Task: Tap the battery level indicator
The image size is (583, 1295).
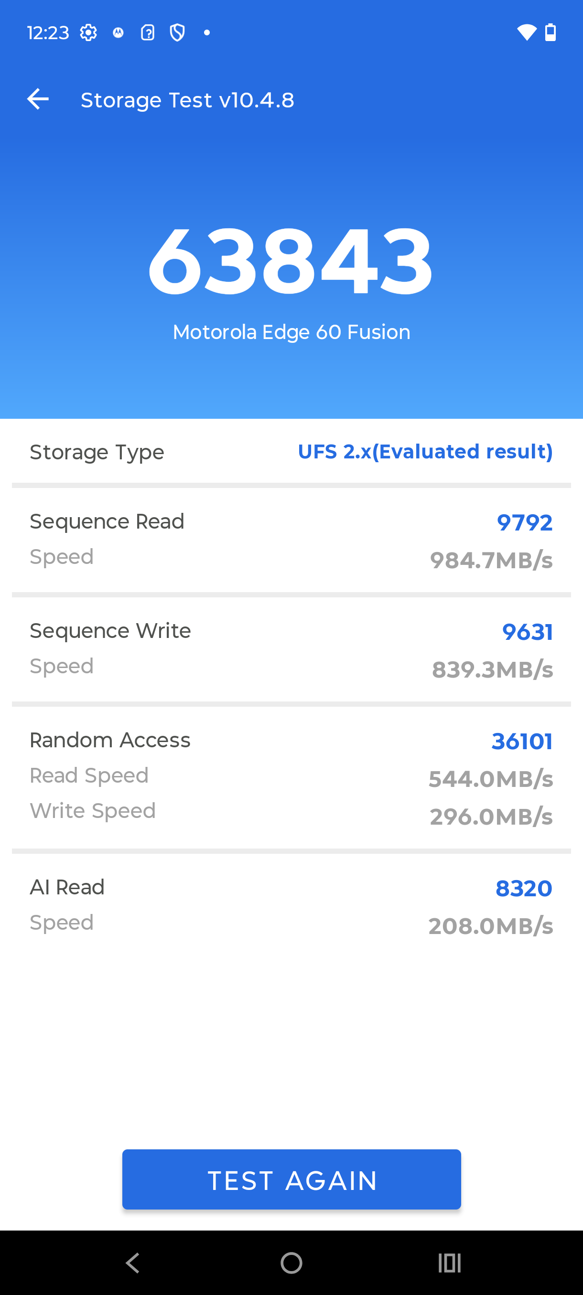Action: (551, 32)
